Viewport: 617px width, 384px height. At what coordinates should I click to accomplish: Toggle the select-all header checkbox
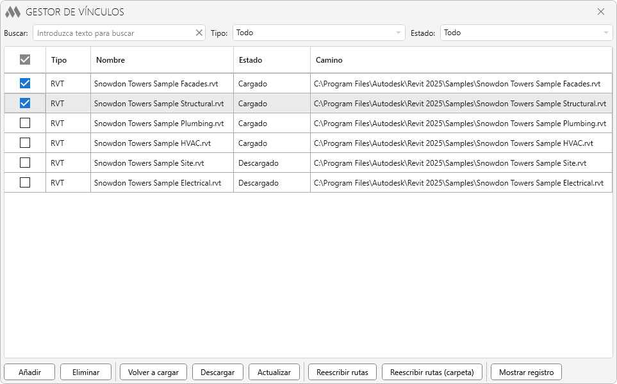25,60
